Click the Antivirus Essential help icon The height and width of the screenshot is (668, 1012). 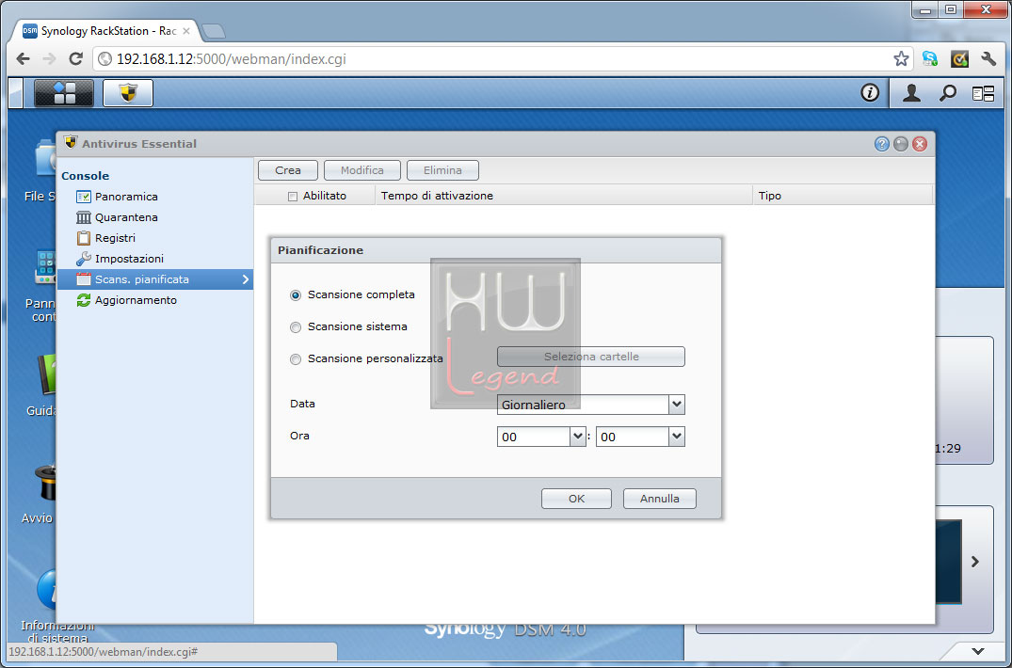882,144
